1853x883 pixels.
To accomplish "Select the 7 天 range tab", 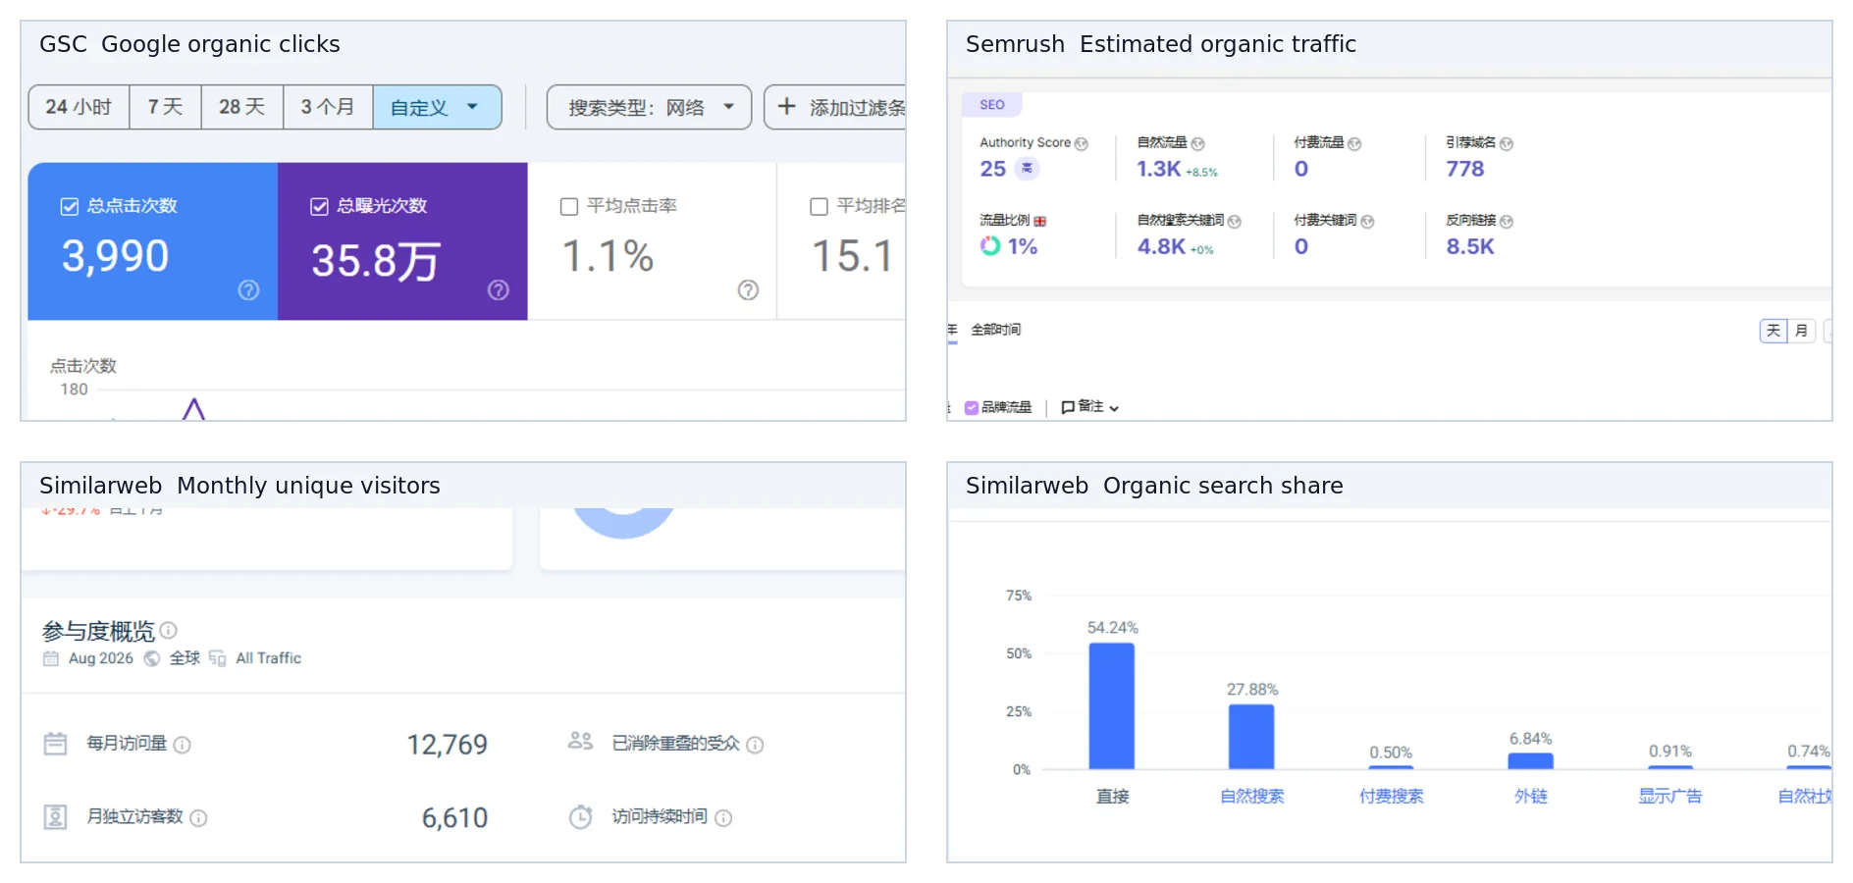I will (165, 107).
